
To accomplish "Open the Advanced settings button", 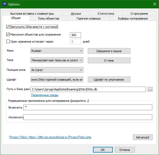I will 143,137.
